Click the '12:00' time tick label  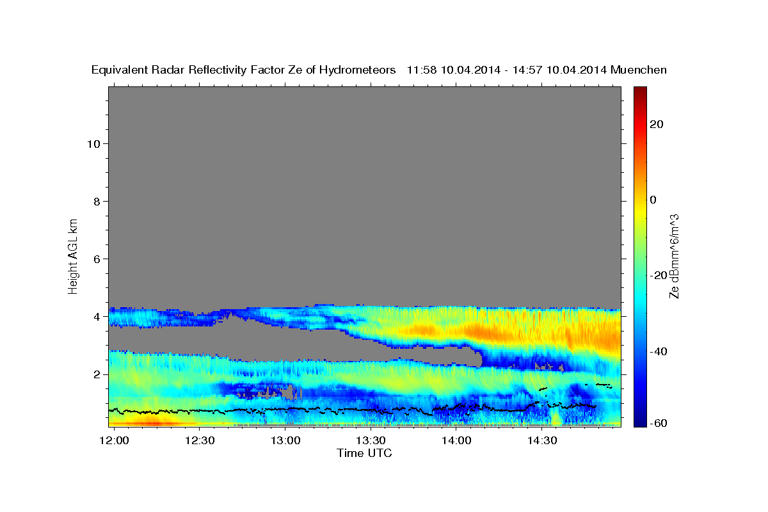[x=115, y=440]
